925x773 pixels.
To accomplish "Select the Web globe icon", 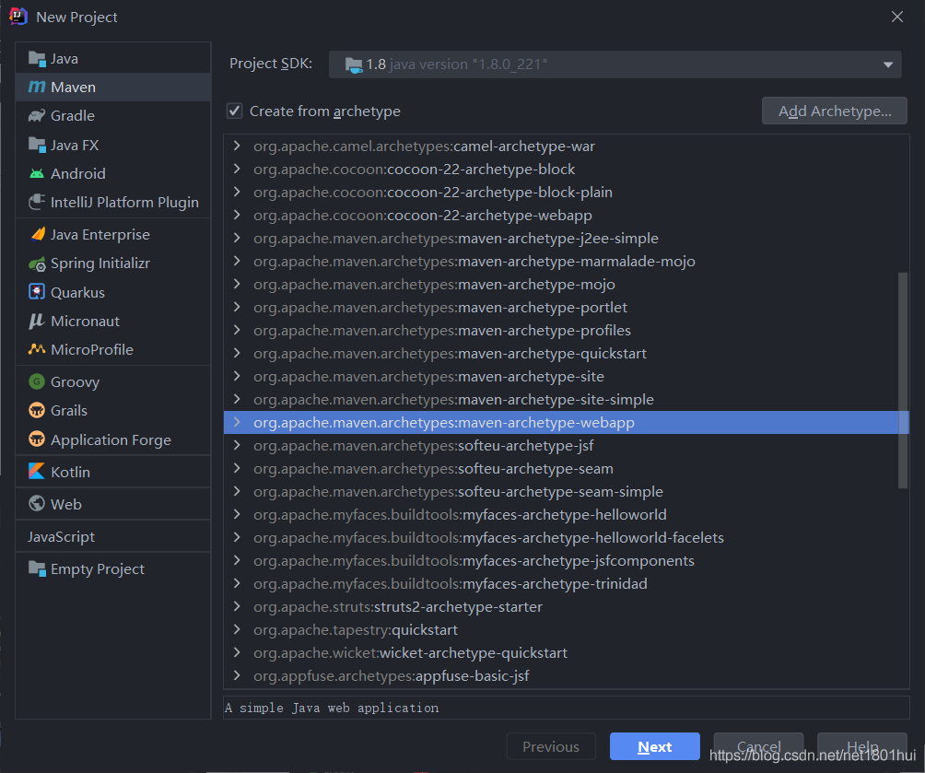I will pyautogui.click(x=37, y=503).
